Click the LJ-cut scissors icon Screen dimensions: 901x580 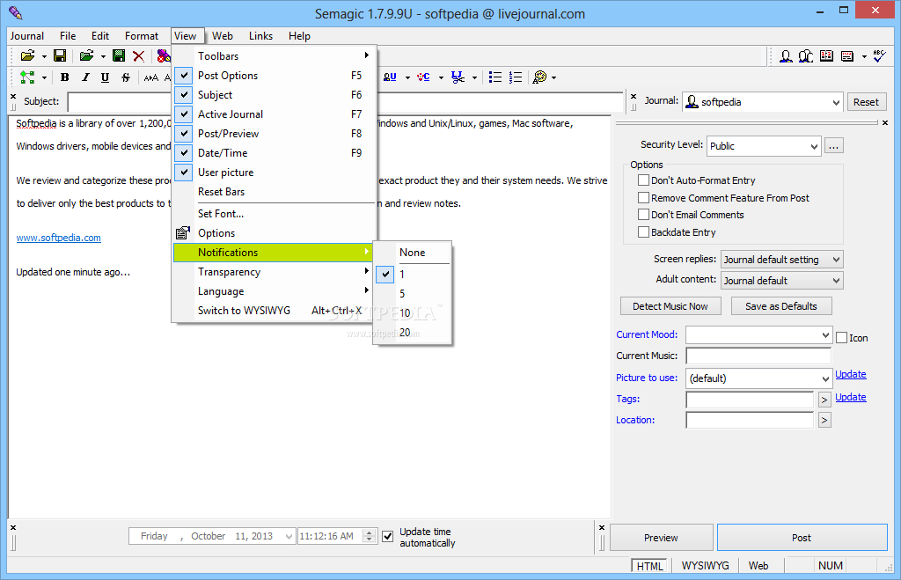[458, 77]
